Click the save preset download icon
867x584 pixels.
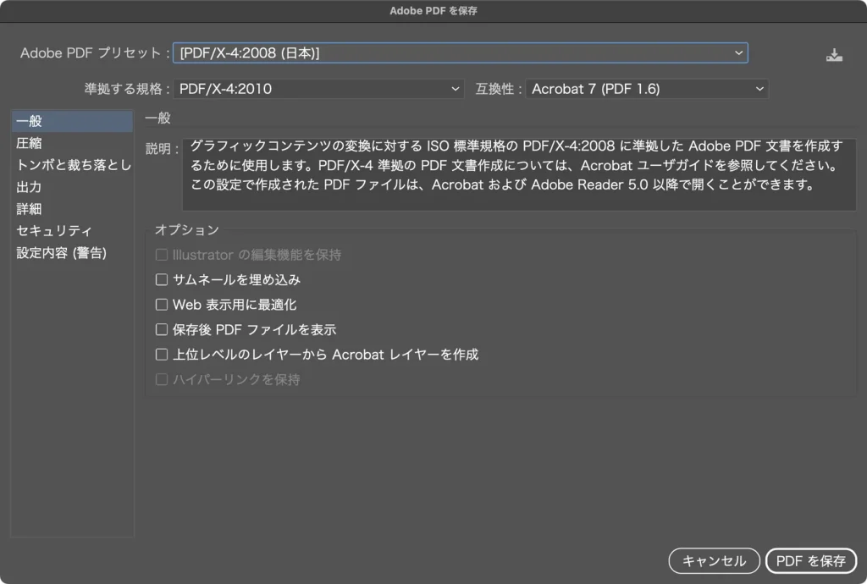(x=834, y=55)
